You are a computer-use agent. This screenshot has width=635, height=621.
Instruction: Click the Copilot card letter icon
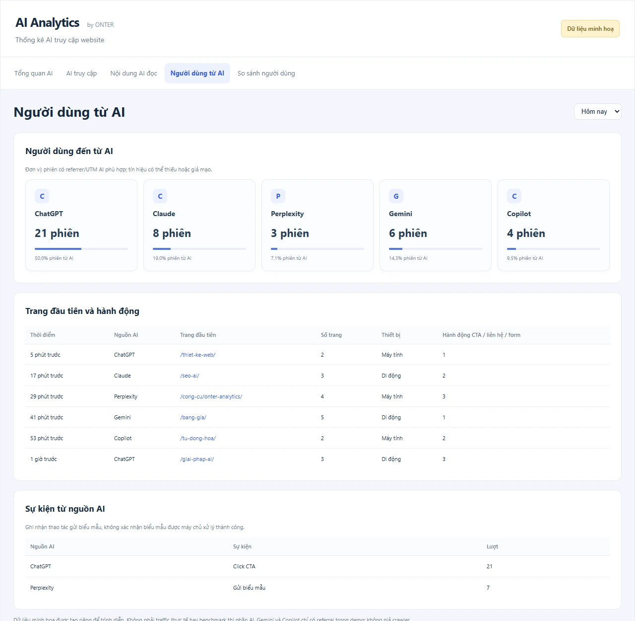tap(514, 196)
